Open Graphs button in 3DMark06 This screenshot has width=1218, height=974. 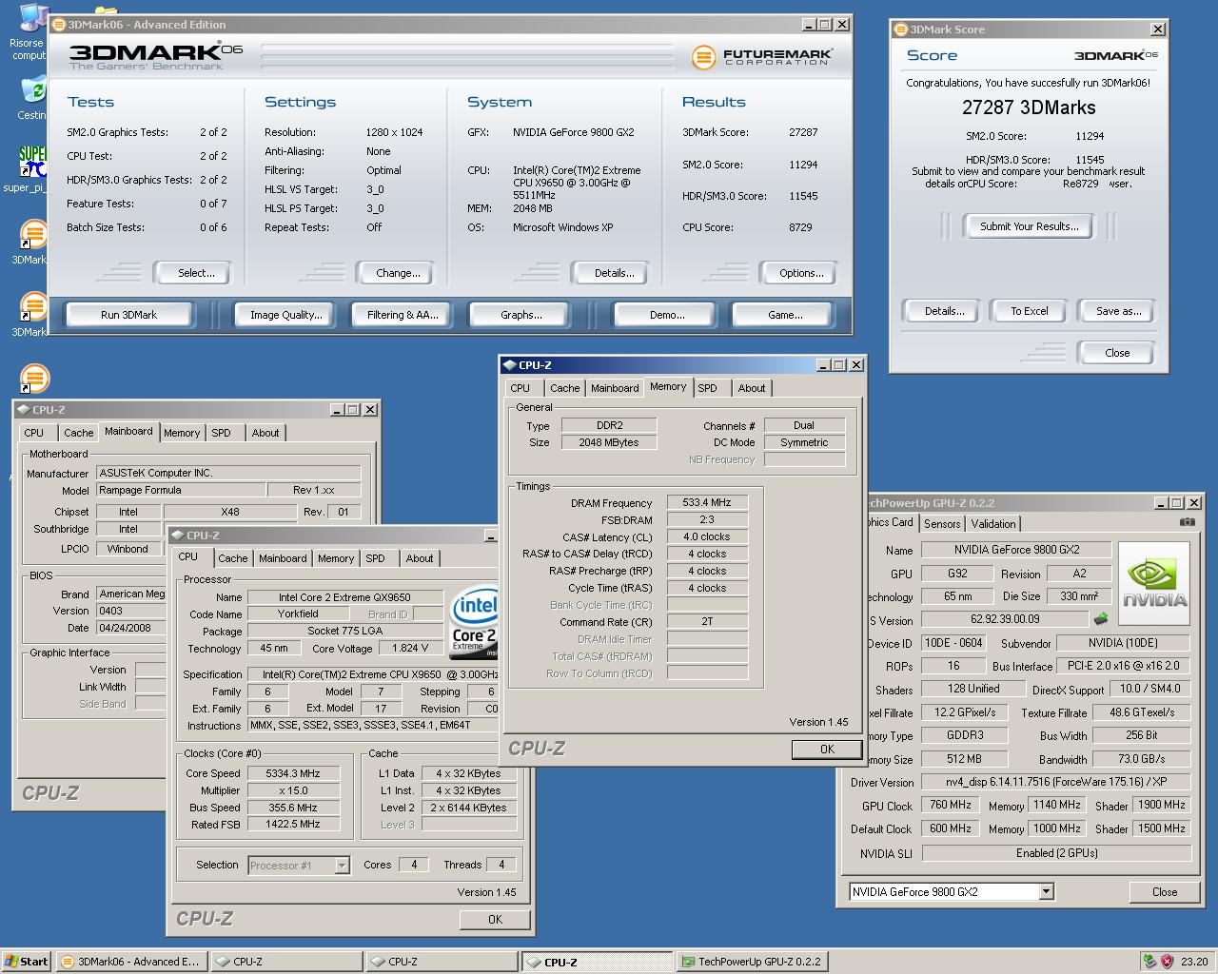pyautogui.click(x=521, y=315)
